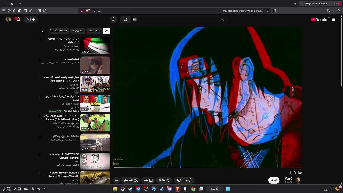Click the save bookmark button under video
The width and height of the screenshot is (343, 193).
pos(148,180)
